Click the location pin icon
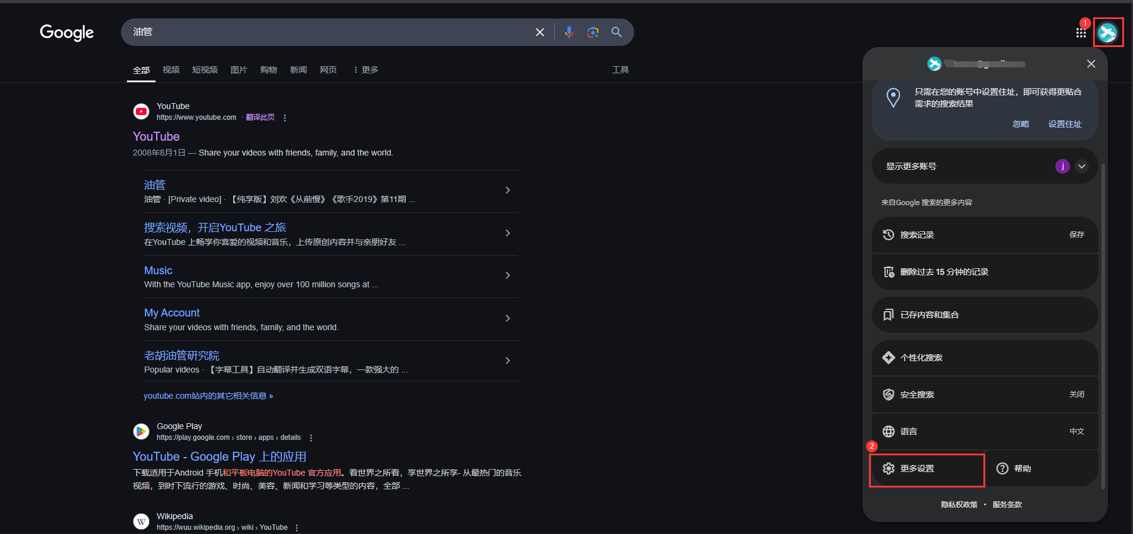Screen dimensions: 1133x534 [x=893, y=98]
